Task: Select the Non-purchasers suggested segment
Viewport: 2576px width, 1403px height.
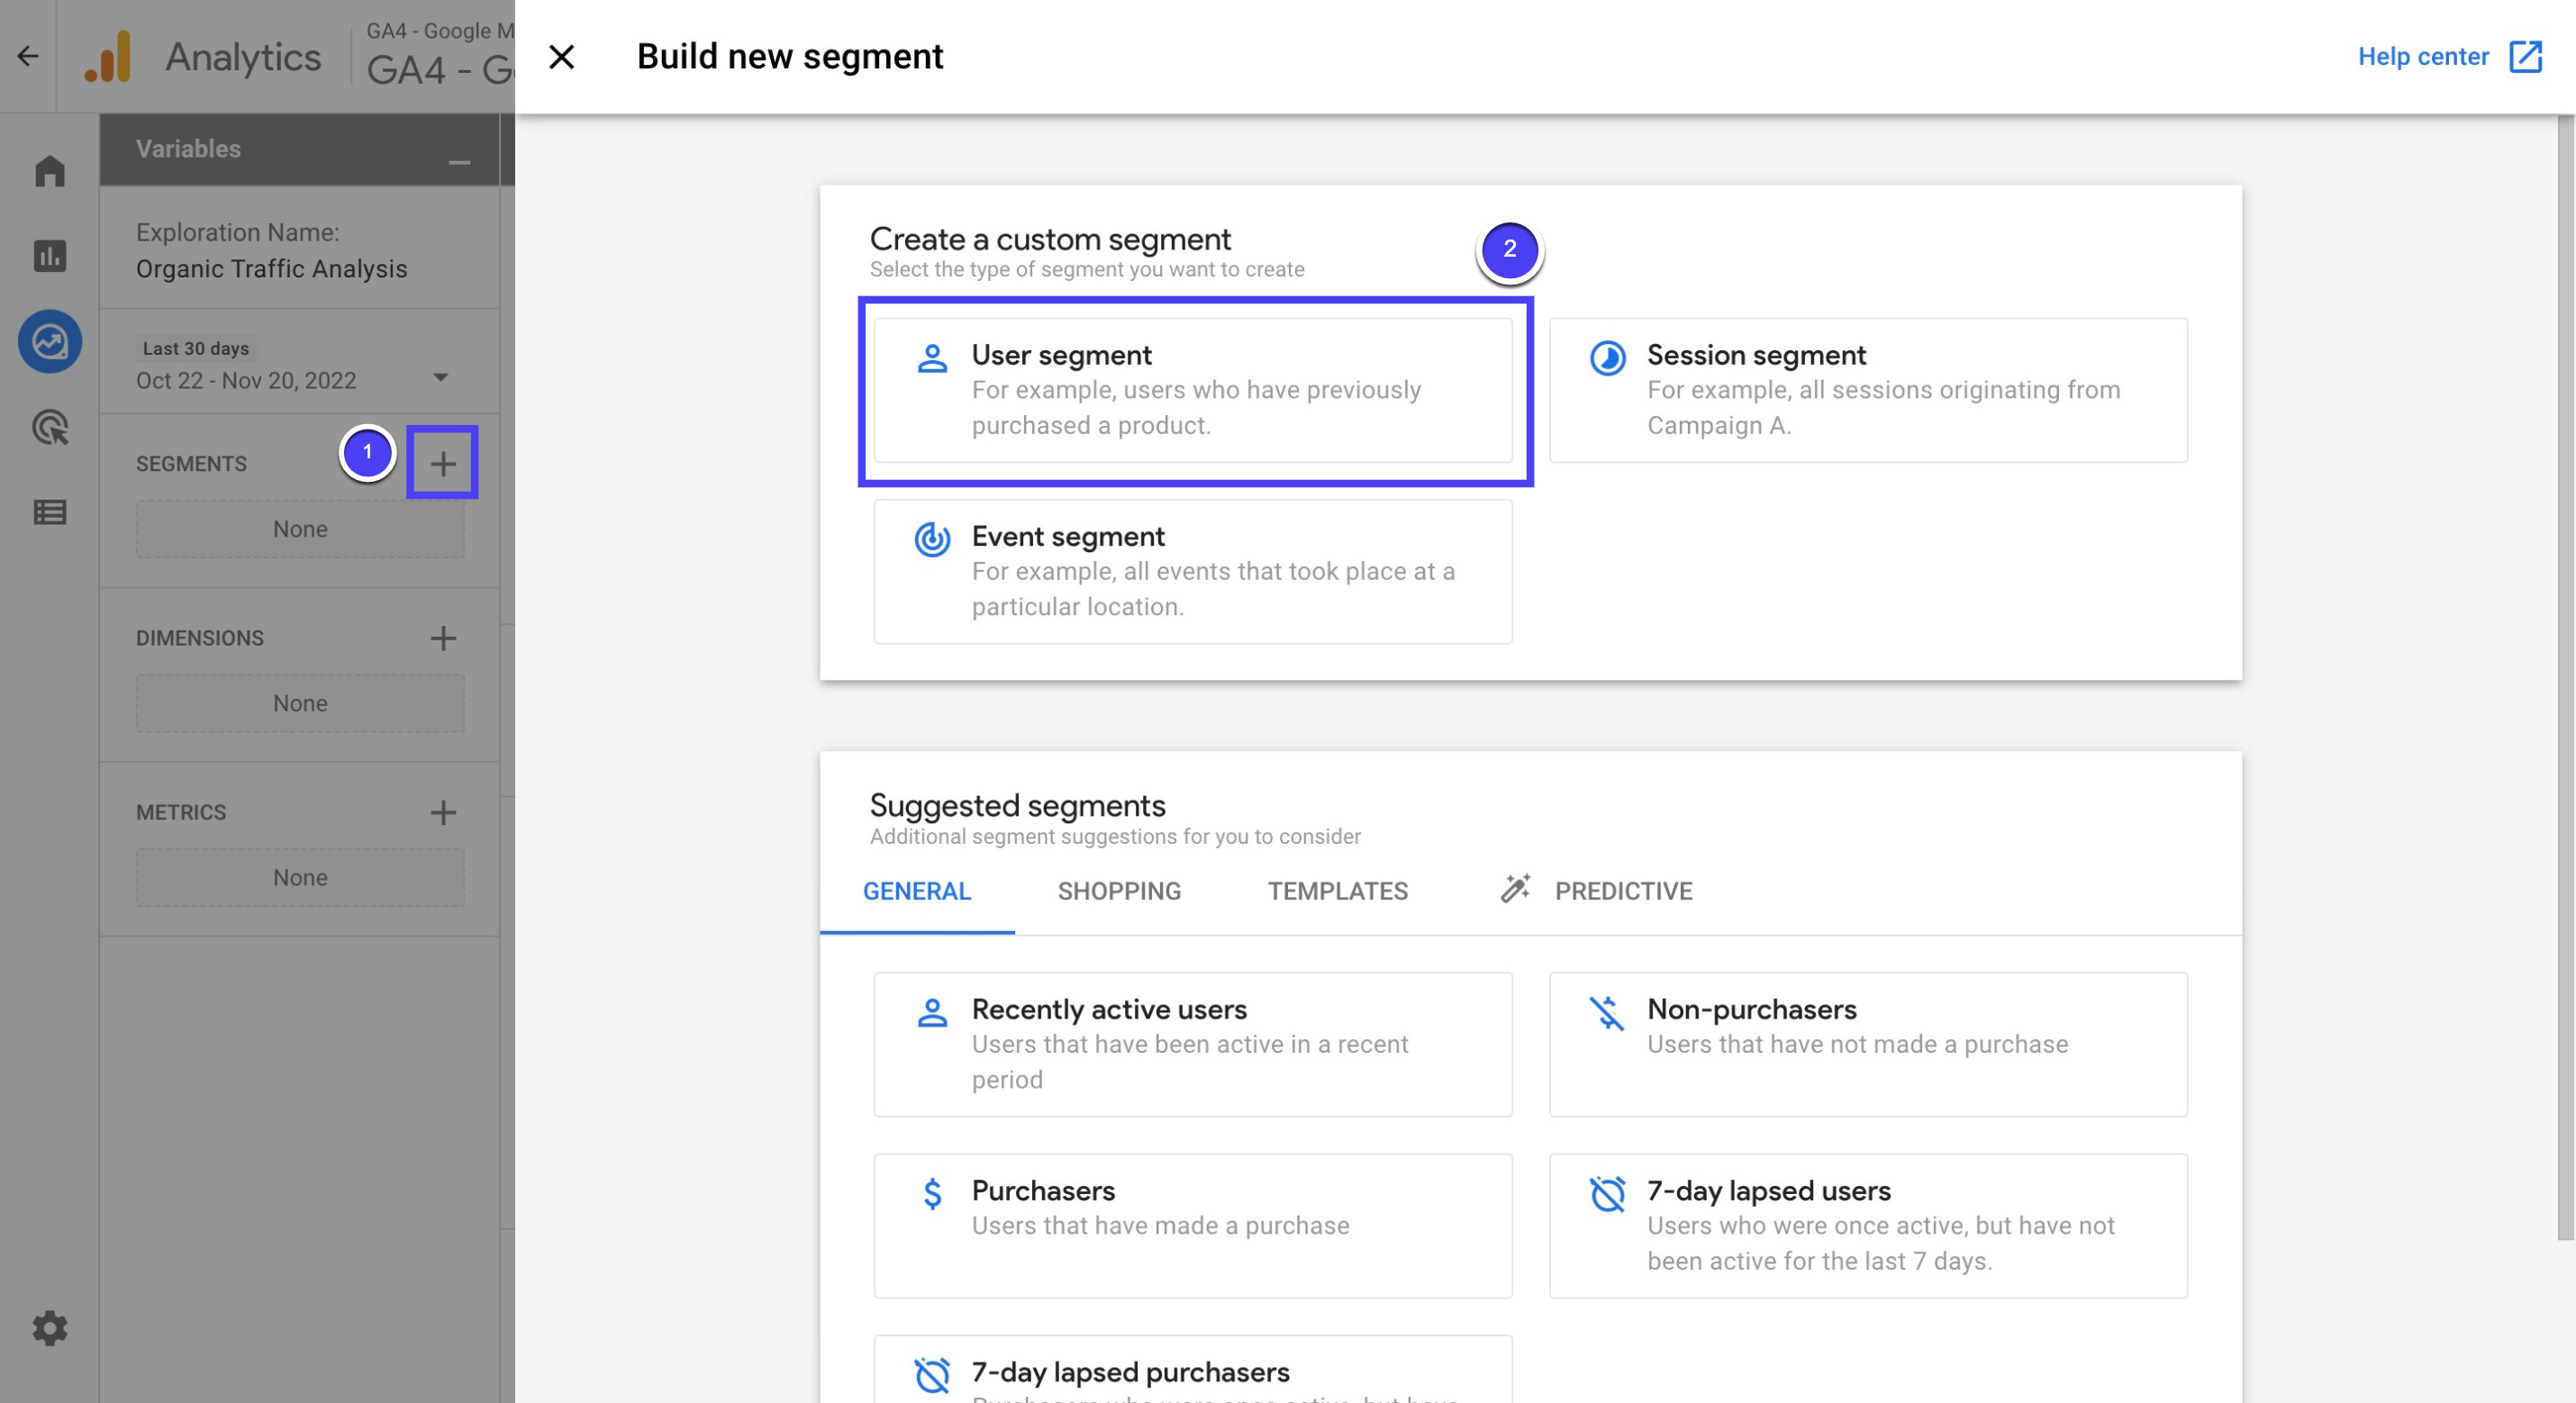Action: (x=1868, y=1044)
